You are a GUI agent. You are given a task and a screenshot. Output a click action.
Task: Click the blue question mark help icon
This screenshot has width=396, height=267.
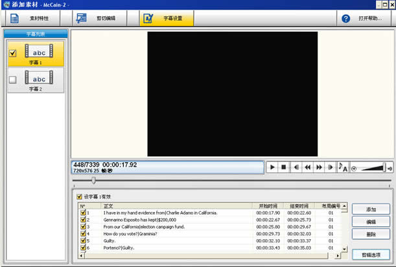[x=345, y=18]
